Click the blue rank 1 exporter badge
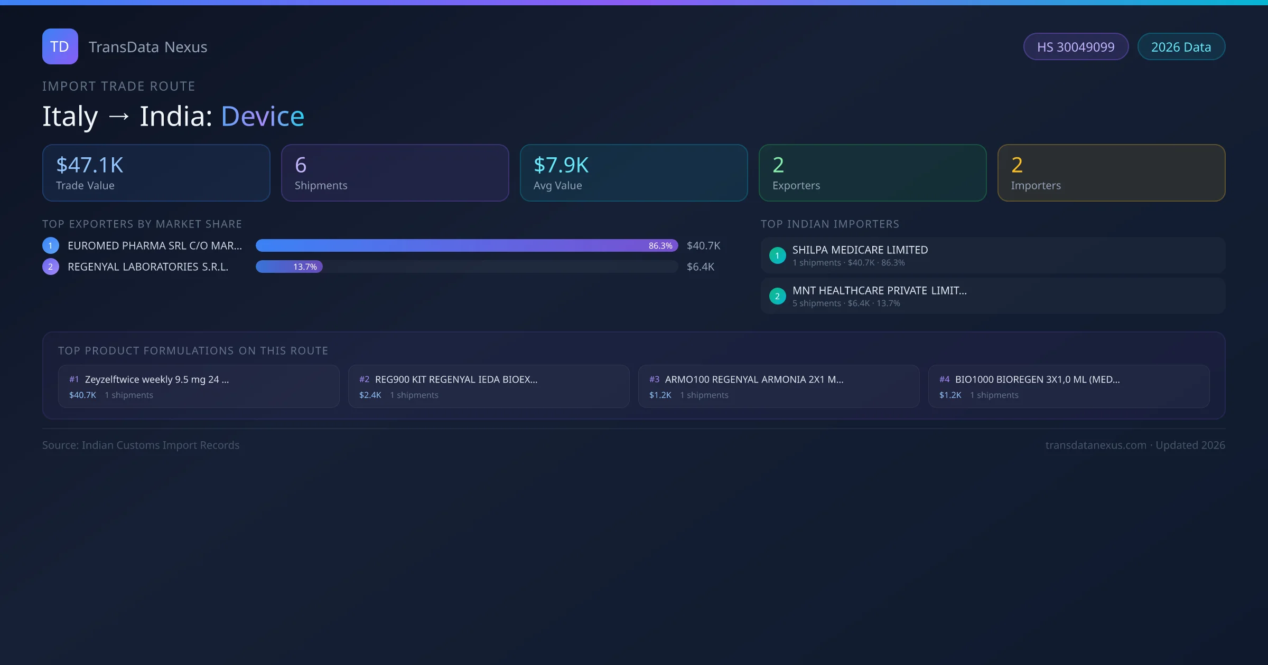This screenshot has height=665, width=1268. click(x=51, y=245)
